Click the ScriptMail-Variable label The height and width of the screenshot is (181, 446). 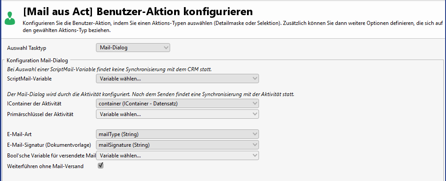coord(29,79)
